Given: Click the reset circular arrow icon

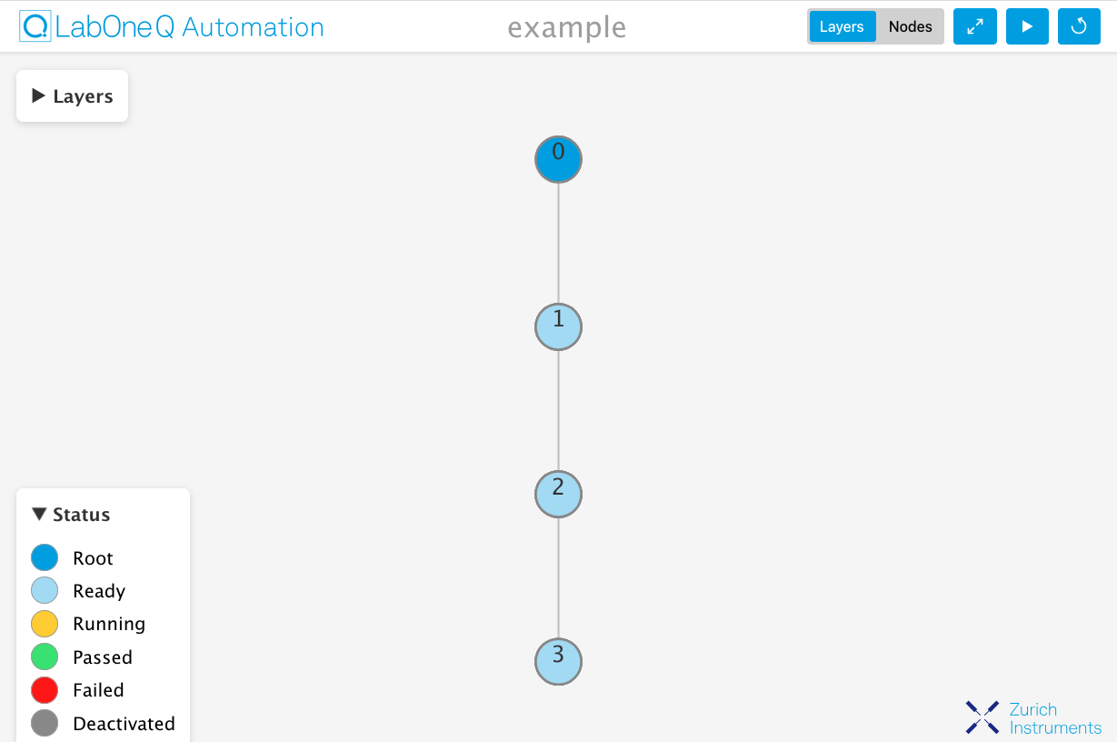Looking at the screenshot, I should [x=1079, y=26].
